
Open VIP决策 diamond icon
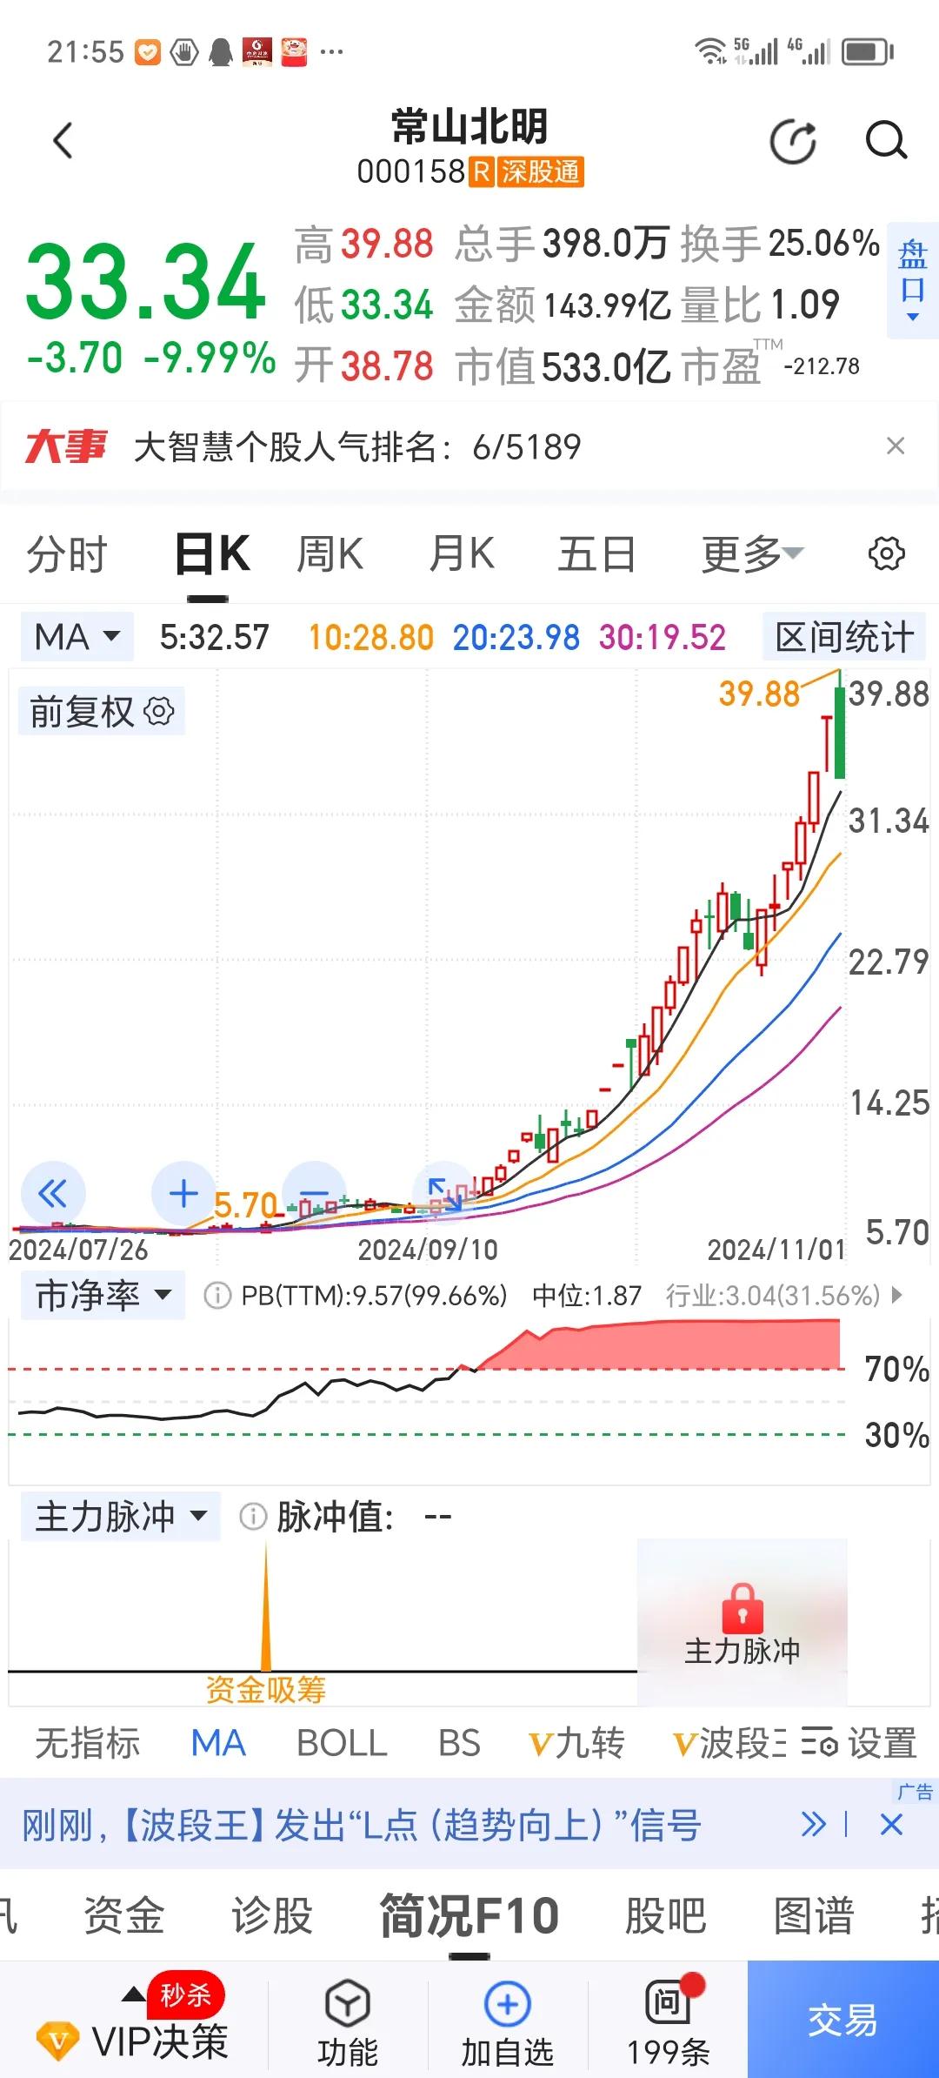click(57, 2041)
